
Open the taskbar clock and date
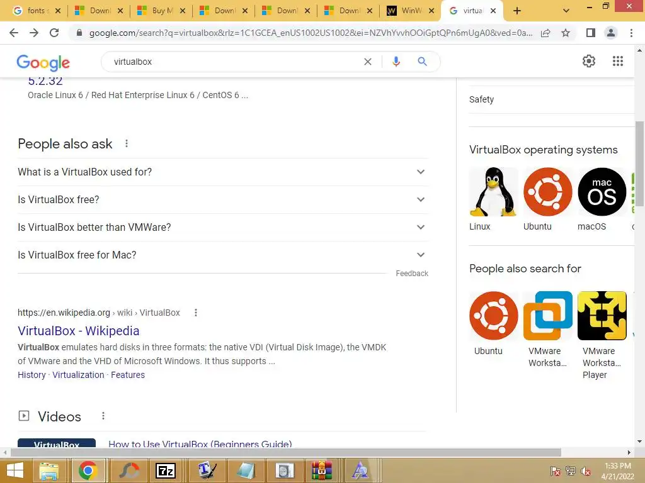(618, 471)
